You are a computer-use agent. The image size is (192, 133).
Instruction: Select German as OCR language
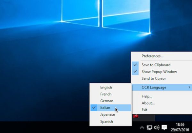click(111, 101)
